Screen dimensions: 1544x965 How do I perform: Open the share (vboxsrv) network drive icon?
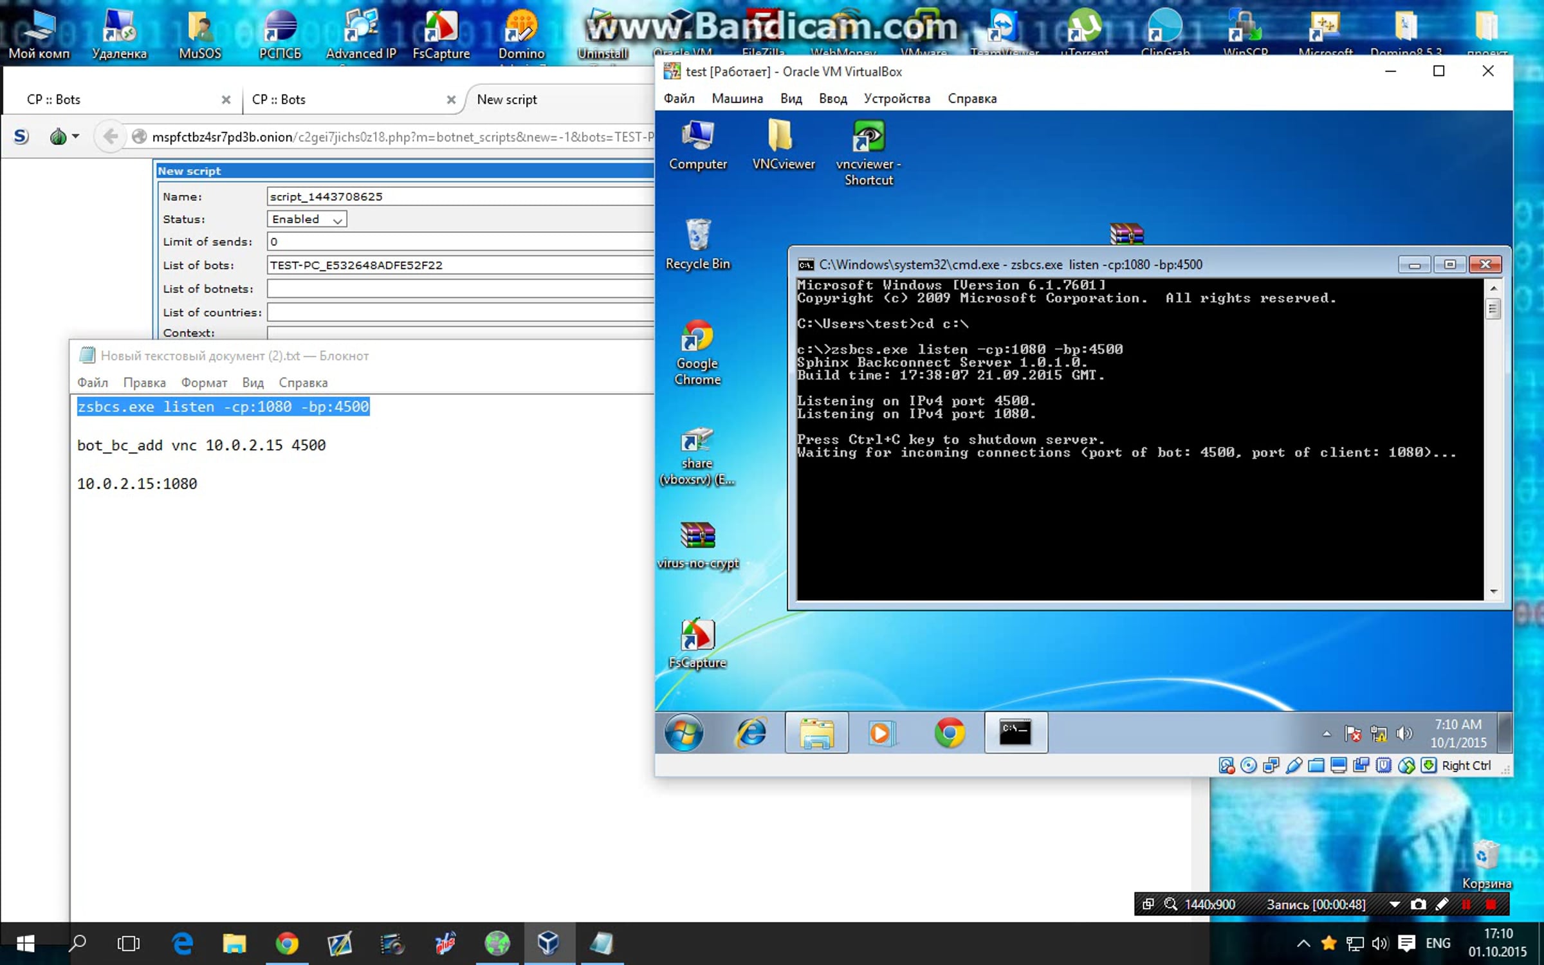click(698, 455)
